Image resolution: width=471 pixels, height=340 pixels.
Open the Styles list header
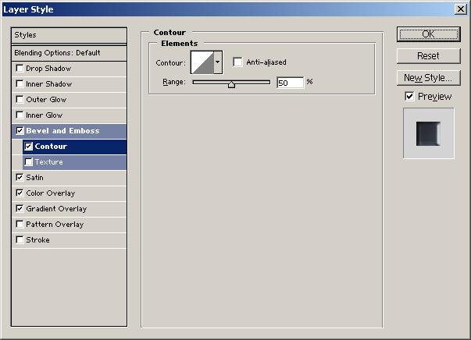pos(69,35)
